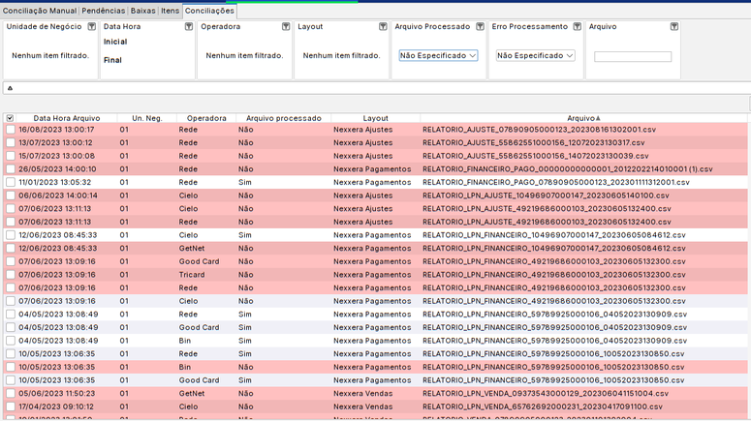Viewport: 751px width, 421px height.
Task: Open the Arquivo Processado dropdown
Action: (x=438, y=56)
